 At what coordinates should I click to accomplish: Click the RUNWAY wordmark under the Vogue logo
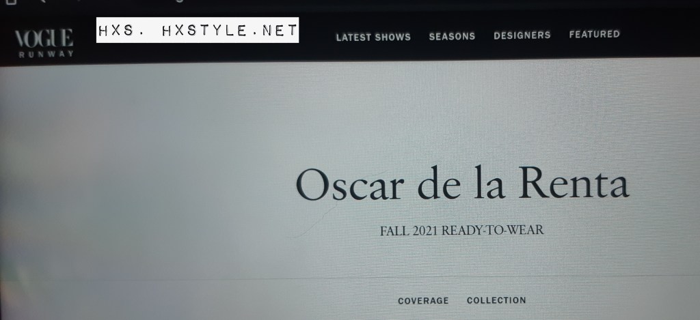click(46, 54)
